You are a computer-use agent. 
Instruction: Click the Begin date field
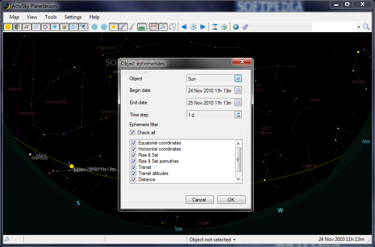[x=211, y=90]
